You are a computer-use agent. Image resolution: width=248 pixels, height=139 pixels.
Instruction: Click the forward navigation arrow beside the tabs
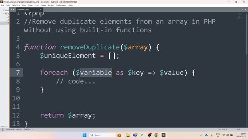point(13,10)
